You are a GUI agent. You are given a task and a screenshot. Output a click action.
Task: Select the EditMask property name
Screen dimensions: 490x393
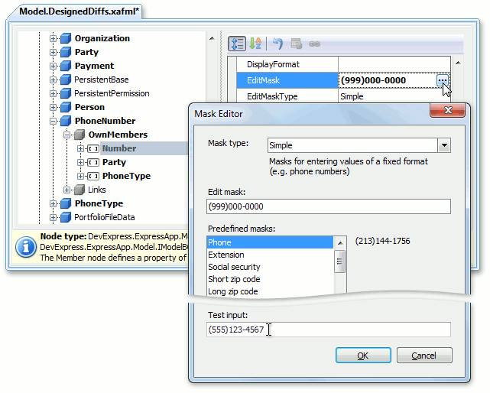click(x=263, y=80)
